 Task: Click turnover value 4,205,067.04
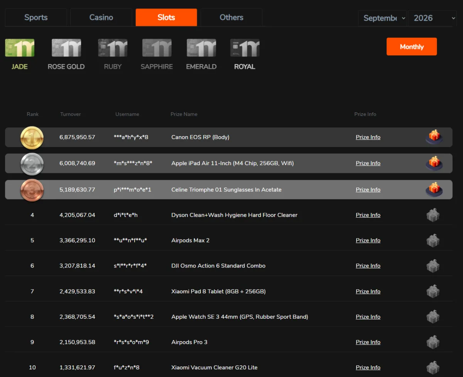click(77, 215)
